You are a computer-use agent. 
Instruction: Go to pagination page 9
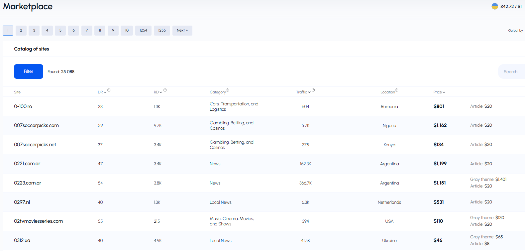point(113,31)
